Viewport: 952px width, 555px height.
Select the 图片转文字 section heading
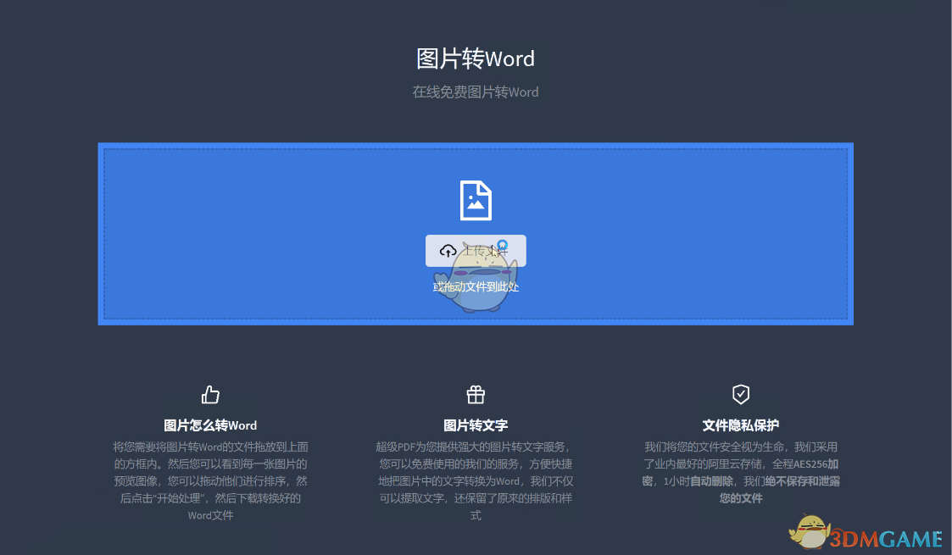click(476, 425)
